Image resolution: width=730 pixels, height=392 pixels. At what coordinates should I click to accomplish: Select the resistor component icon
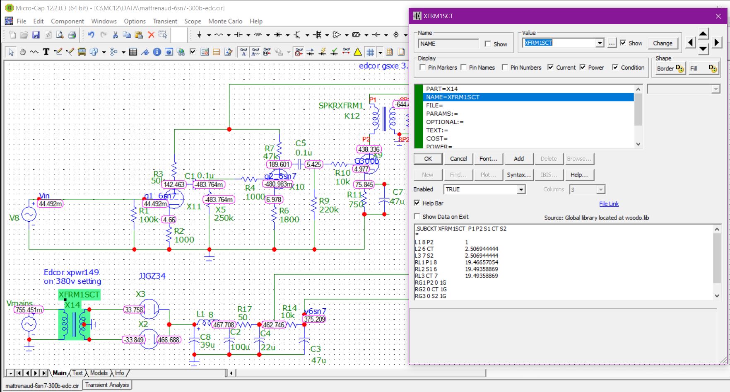(x=219, y=35)
